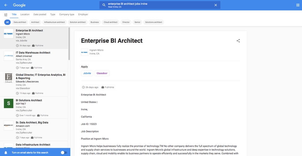Click the magnifier search icon
302x156 pixels.
point(104,5)
